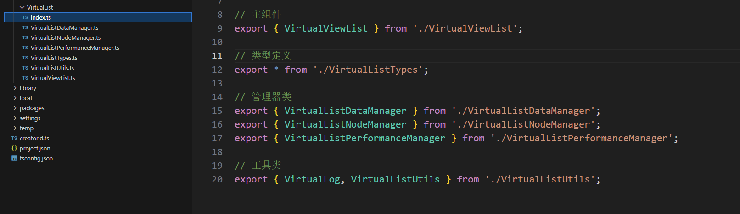The image size is (740, 214).
Task: Open VirtualListPerformanceManager.ts file
Action: pyautogui.click(x=75, y=48)
